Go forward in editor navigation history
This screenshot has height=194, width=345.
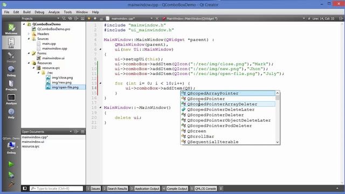pos(95,18)
